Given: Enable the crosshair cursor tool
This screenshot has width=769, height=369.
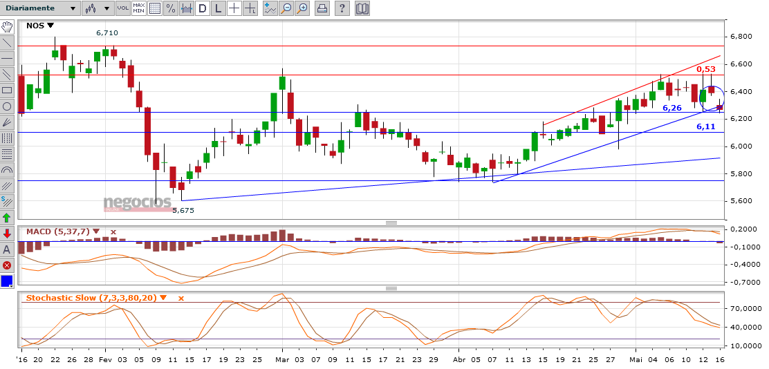Looking at the screenshot, I should click(x=234, y=8).
